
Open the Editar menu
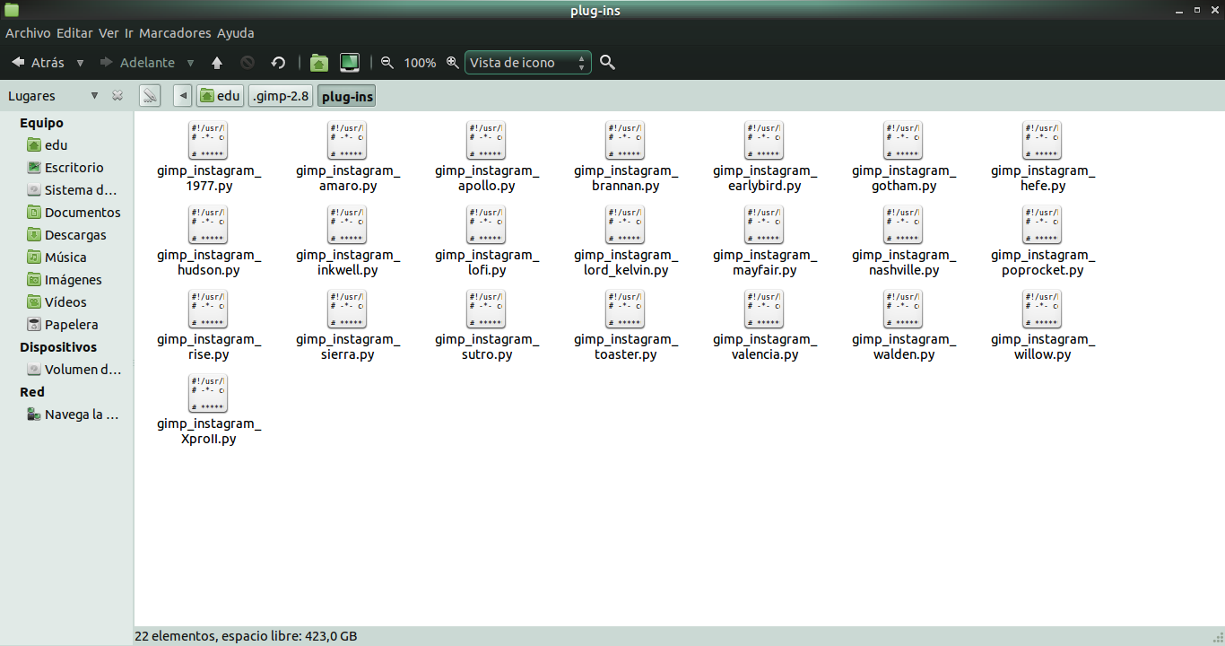(74, 33)
